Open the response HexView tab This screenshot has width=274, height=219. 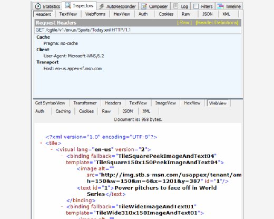[192, 103]
